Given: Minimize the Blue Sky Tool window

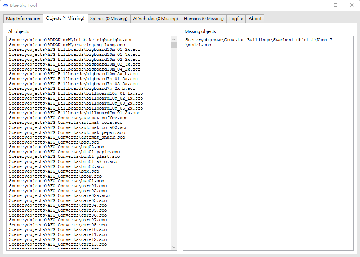Looking at the screenshot, I should tap(319, 5).
